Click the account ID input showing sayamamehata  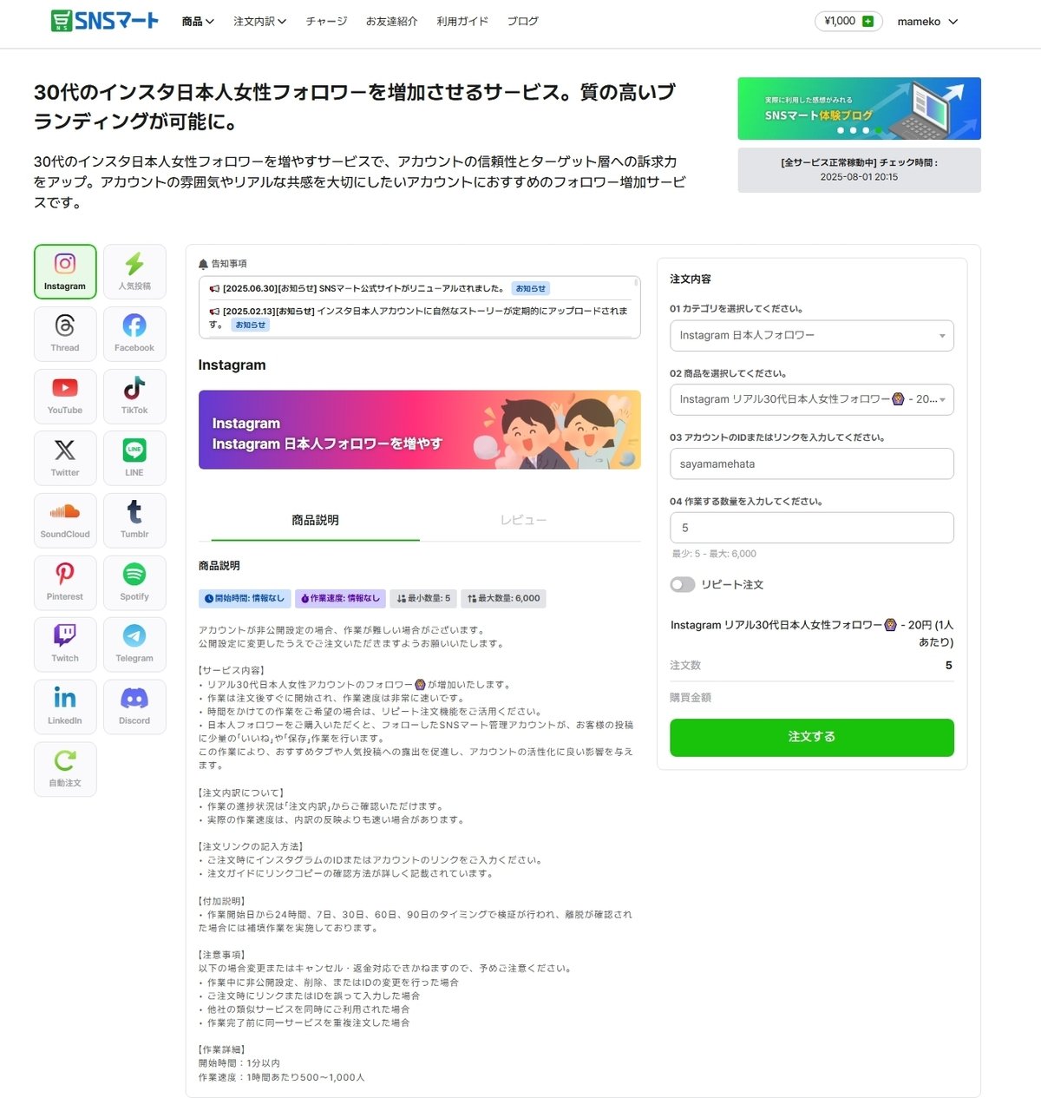(811, 464)
